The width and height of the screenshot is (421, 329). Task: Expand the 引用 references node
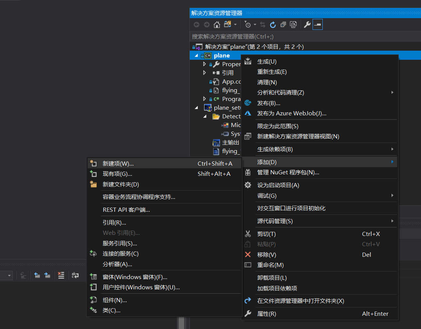tap(204, 73)
